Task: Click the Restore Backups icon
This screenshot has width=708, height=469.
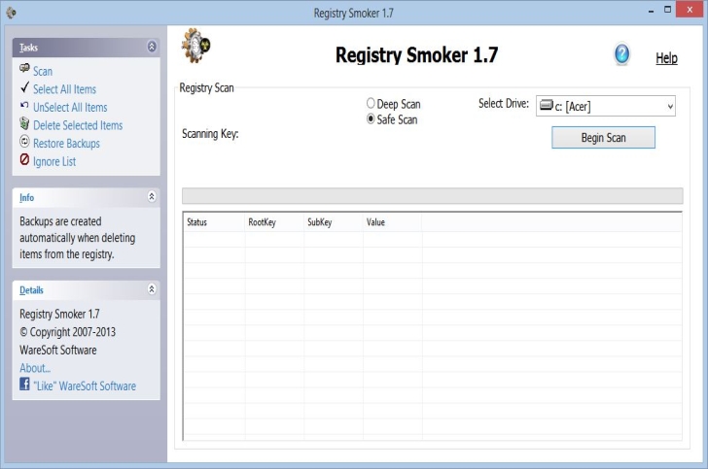Action: (x=24, y=143)
